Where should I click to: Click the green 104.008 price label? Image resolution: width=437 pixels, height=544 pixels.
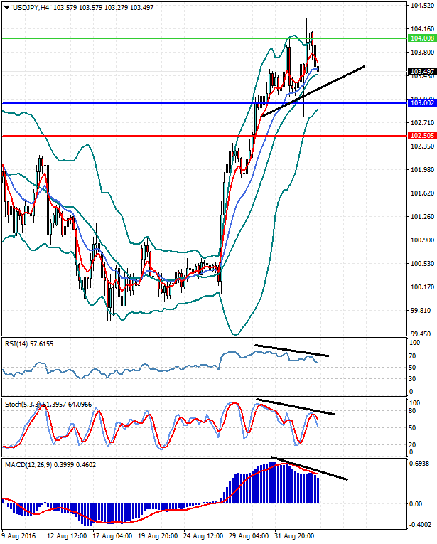click(x=421, y=38)
